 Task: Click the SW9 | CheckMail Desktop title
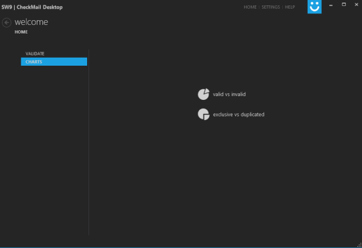pyautogui.click(x=32, y=7)
